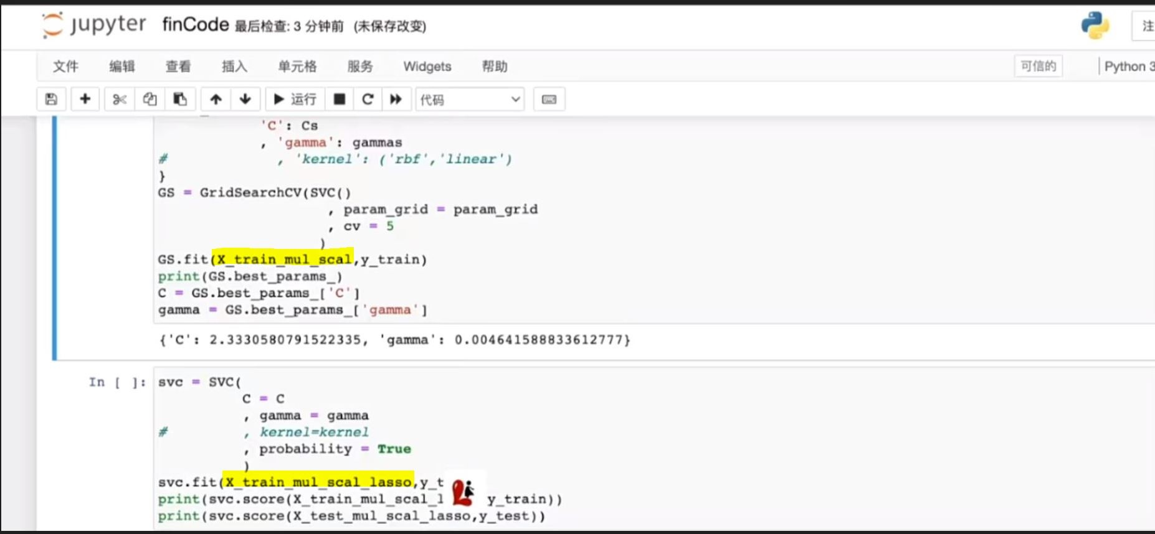Rename the finCode notebook title
The width and height of the screenshot is (1155, 534).
[196, 24]
